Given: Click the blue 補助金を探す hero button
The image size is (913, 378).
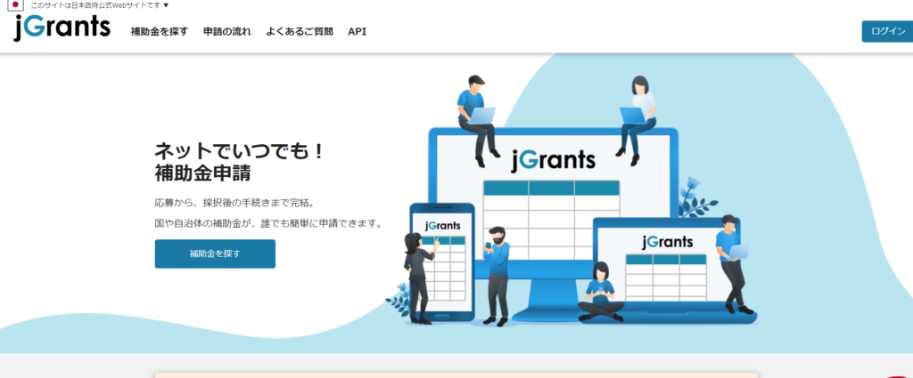Looking at the screenshot, I should click(215, 253).
